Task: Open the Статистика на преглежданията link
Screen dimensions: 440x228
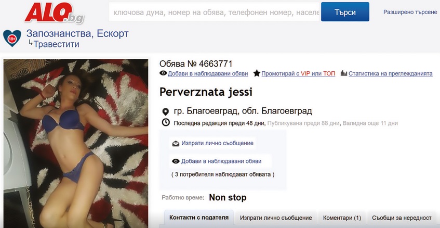Action: pyautogui.click(x=390, y=74)
